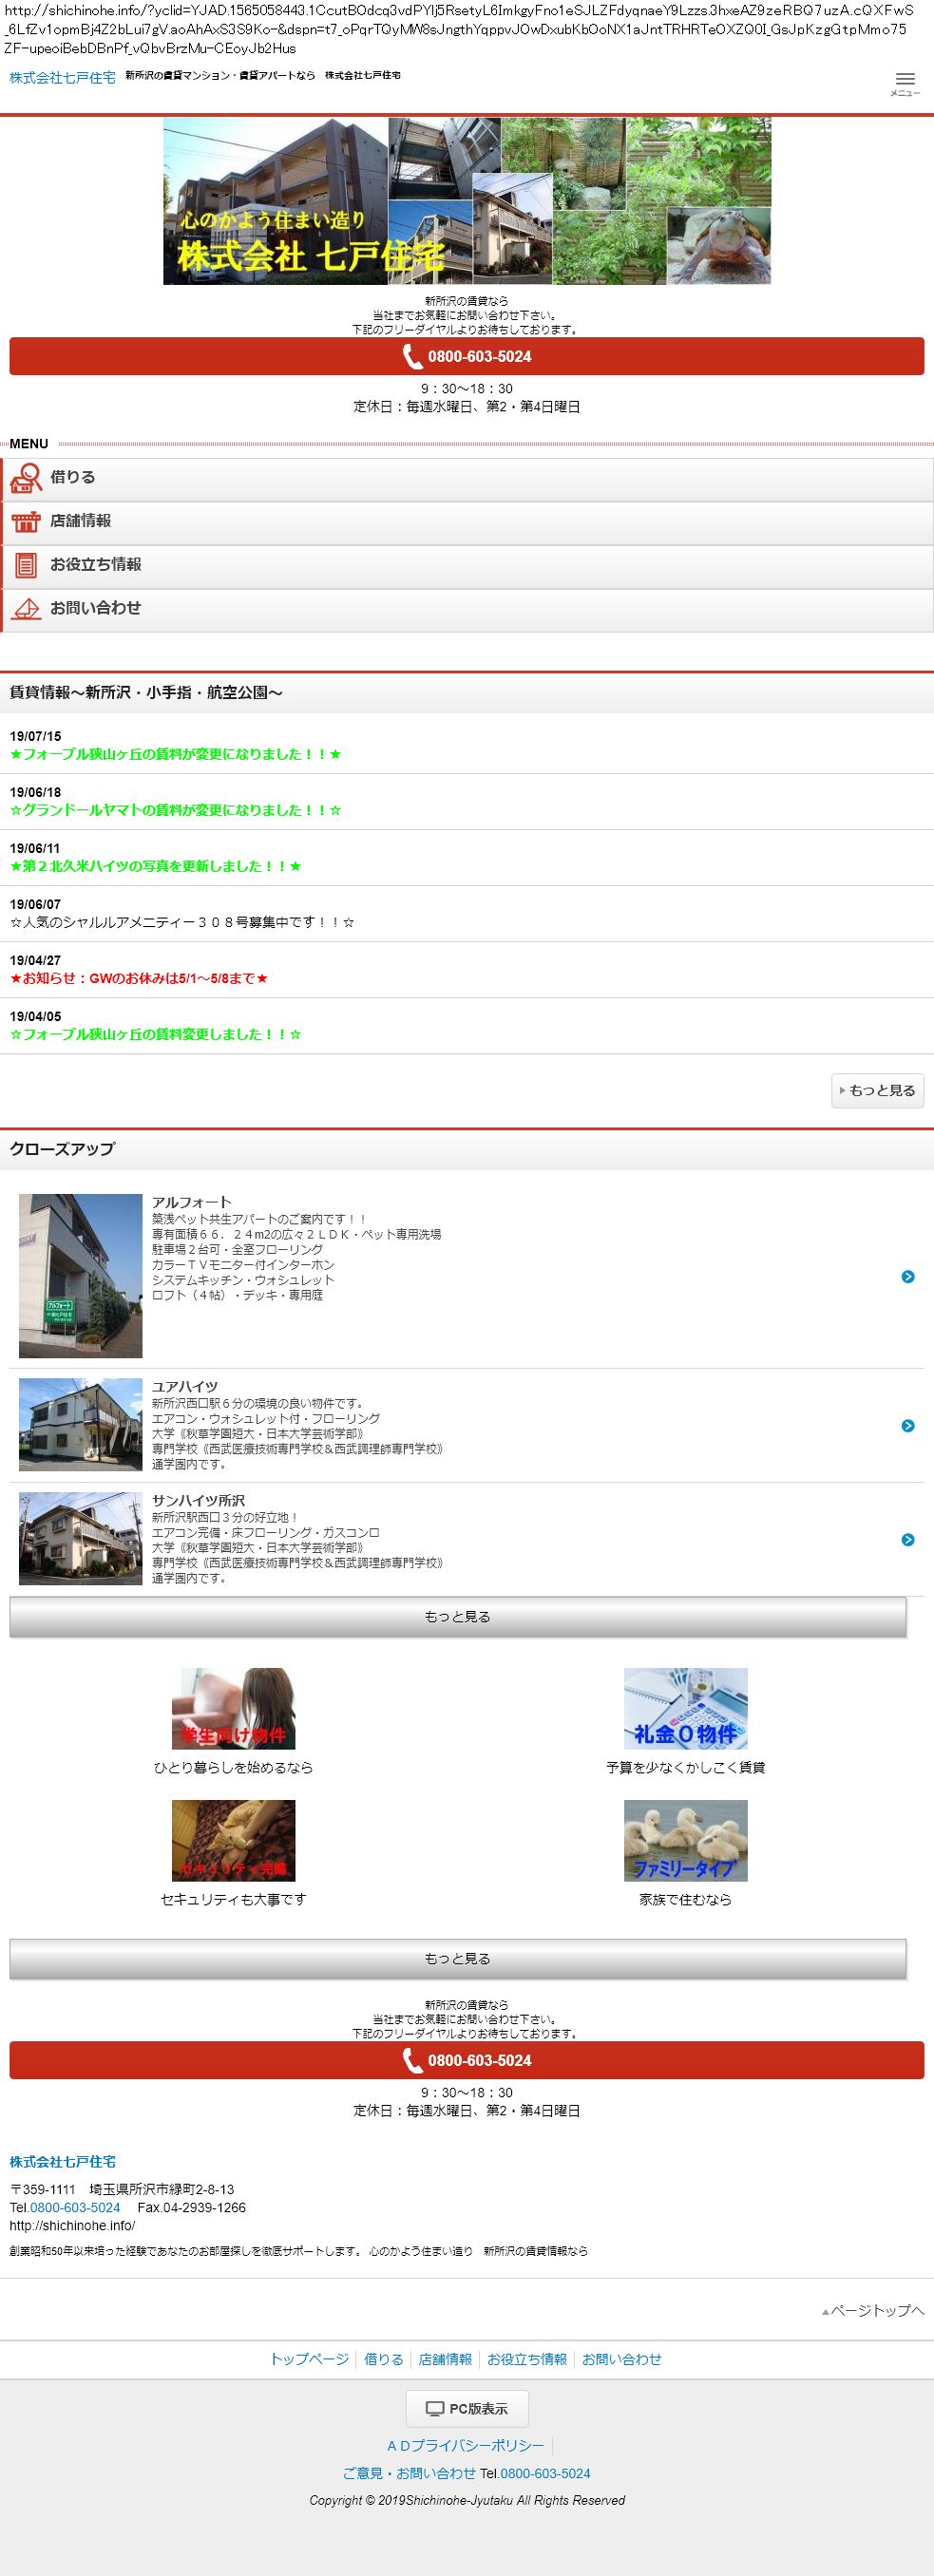
Task: Select 店舗情報 in the footer navigation
Action: (445, 2359)
